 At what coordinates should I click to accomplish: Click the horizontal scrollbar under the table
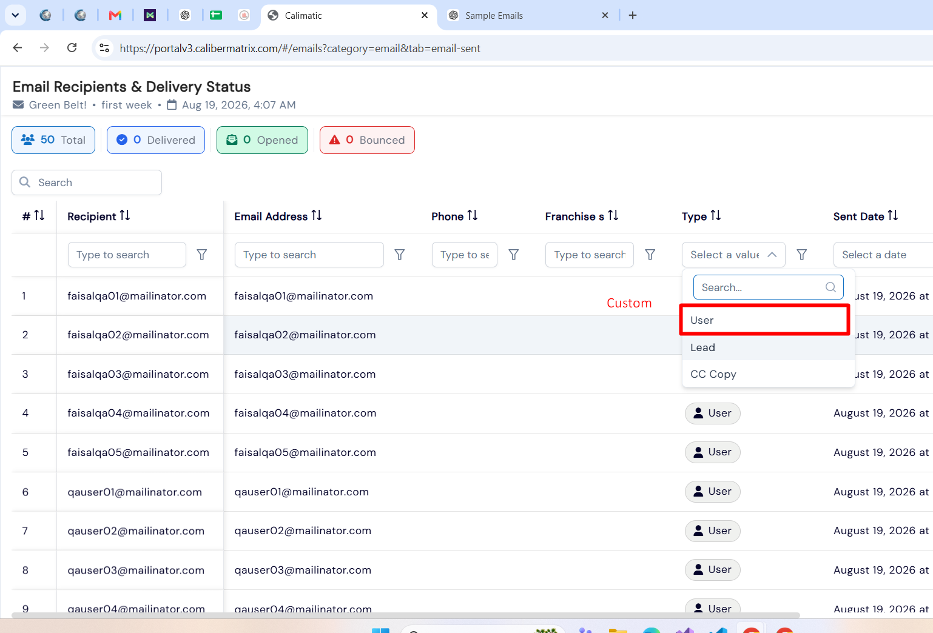[x=405, y=615]
